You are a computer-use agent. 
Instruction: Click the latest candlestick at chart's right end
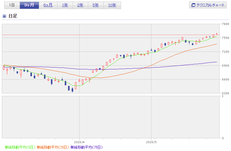pos(217,34)
